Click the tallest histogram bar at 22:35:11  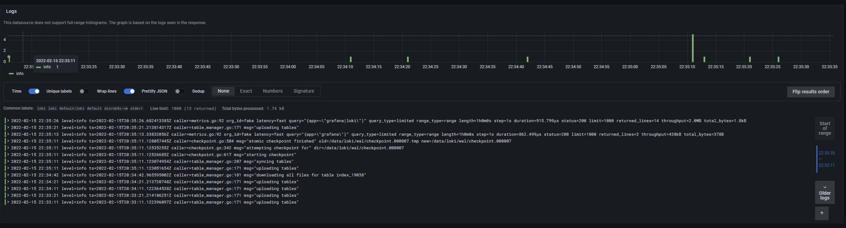693,48
